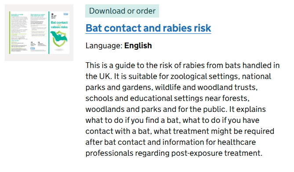Viewport: 294px width, 172px height.
Task: Click the 'Information for Health Professionals' leaflet heading
Action: tap(17, 15)
